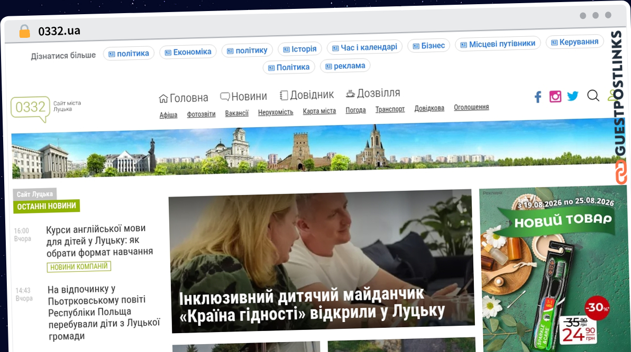
Task: Click the 'Новини компаній' tag
Action: click(x=78, y=267)
